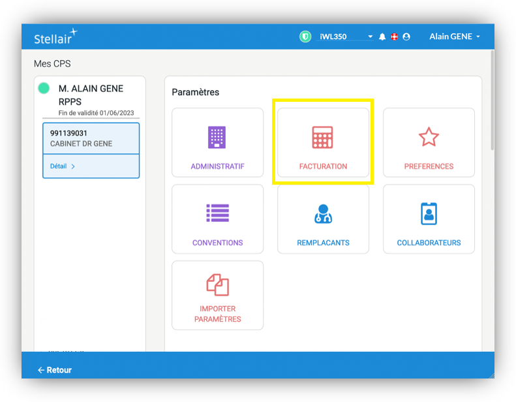Open the Facturation calculator icon

click(323, 138)
